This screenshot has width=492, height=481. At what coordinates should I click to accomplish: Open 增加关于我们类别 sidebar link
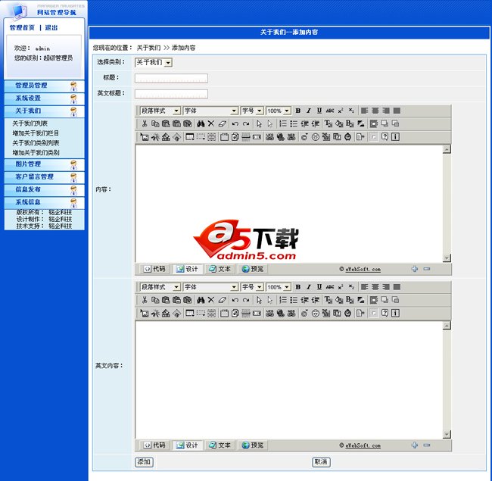click(36, 152)
